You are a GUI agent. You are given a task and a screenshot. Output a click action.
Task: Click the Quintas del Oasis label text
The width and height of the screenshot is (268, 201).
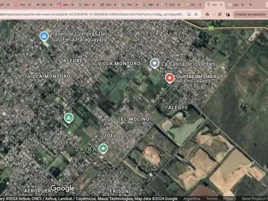pos(196,76)
